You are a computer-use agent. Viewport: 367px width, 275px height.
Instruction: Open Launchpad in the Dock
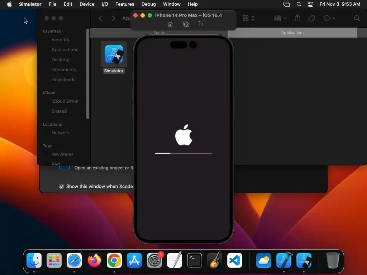(x=54, y=260)
